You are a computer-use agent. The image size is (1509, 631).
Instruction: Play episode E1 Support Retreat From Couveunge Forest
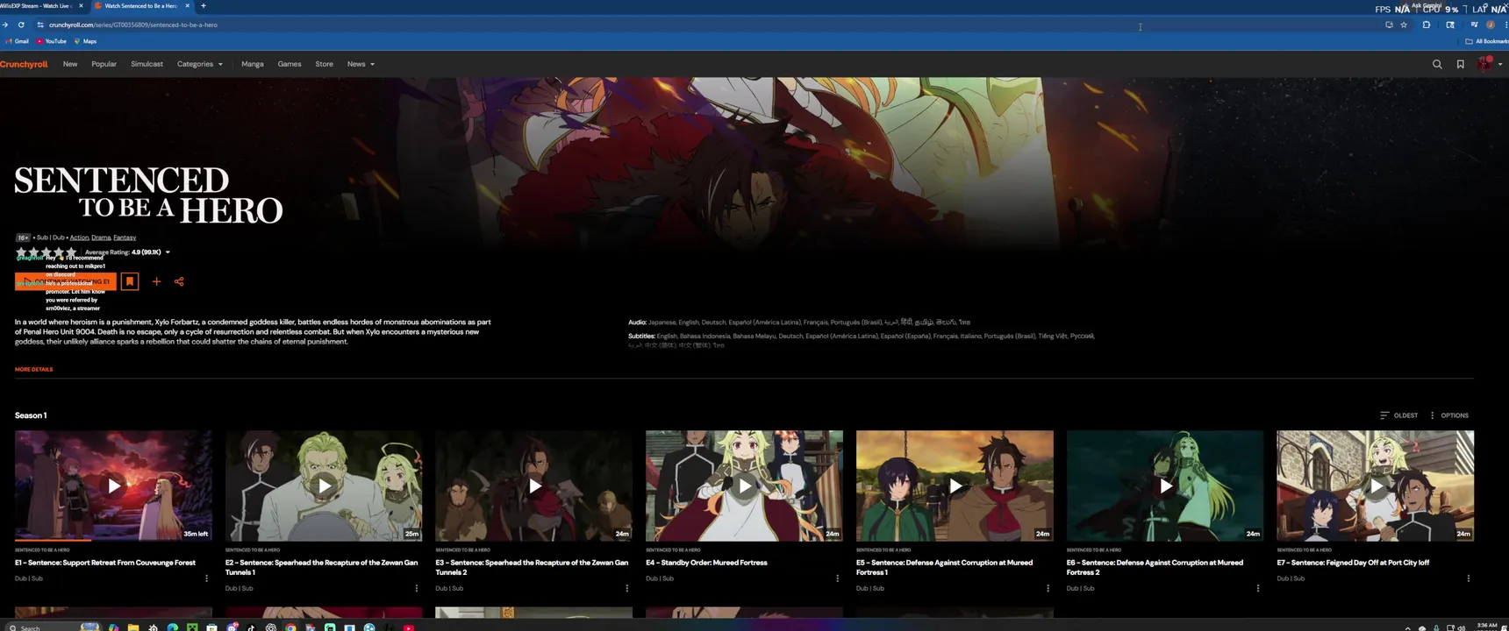[113, 486]
